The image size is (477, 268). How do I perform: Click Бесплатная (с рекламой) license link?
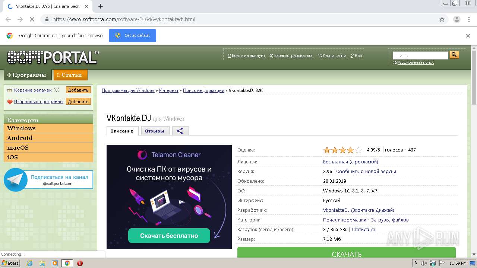coord(351,162)
